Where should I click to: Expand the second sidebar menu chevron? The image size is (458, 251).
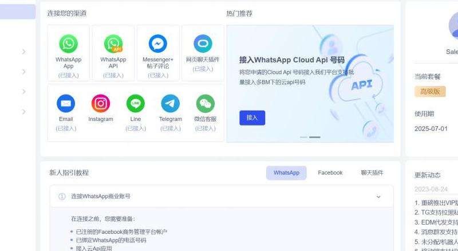point(23,72)
